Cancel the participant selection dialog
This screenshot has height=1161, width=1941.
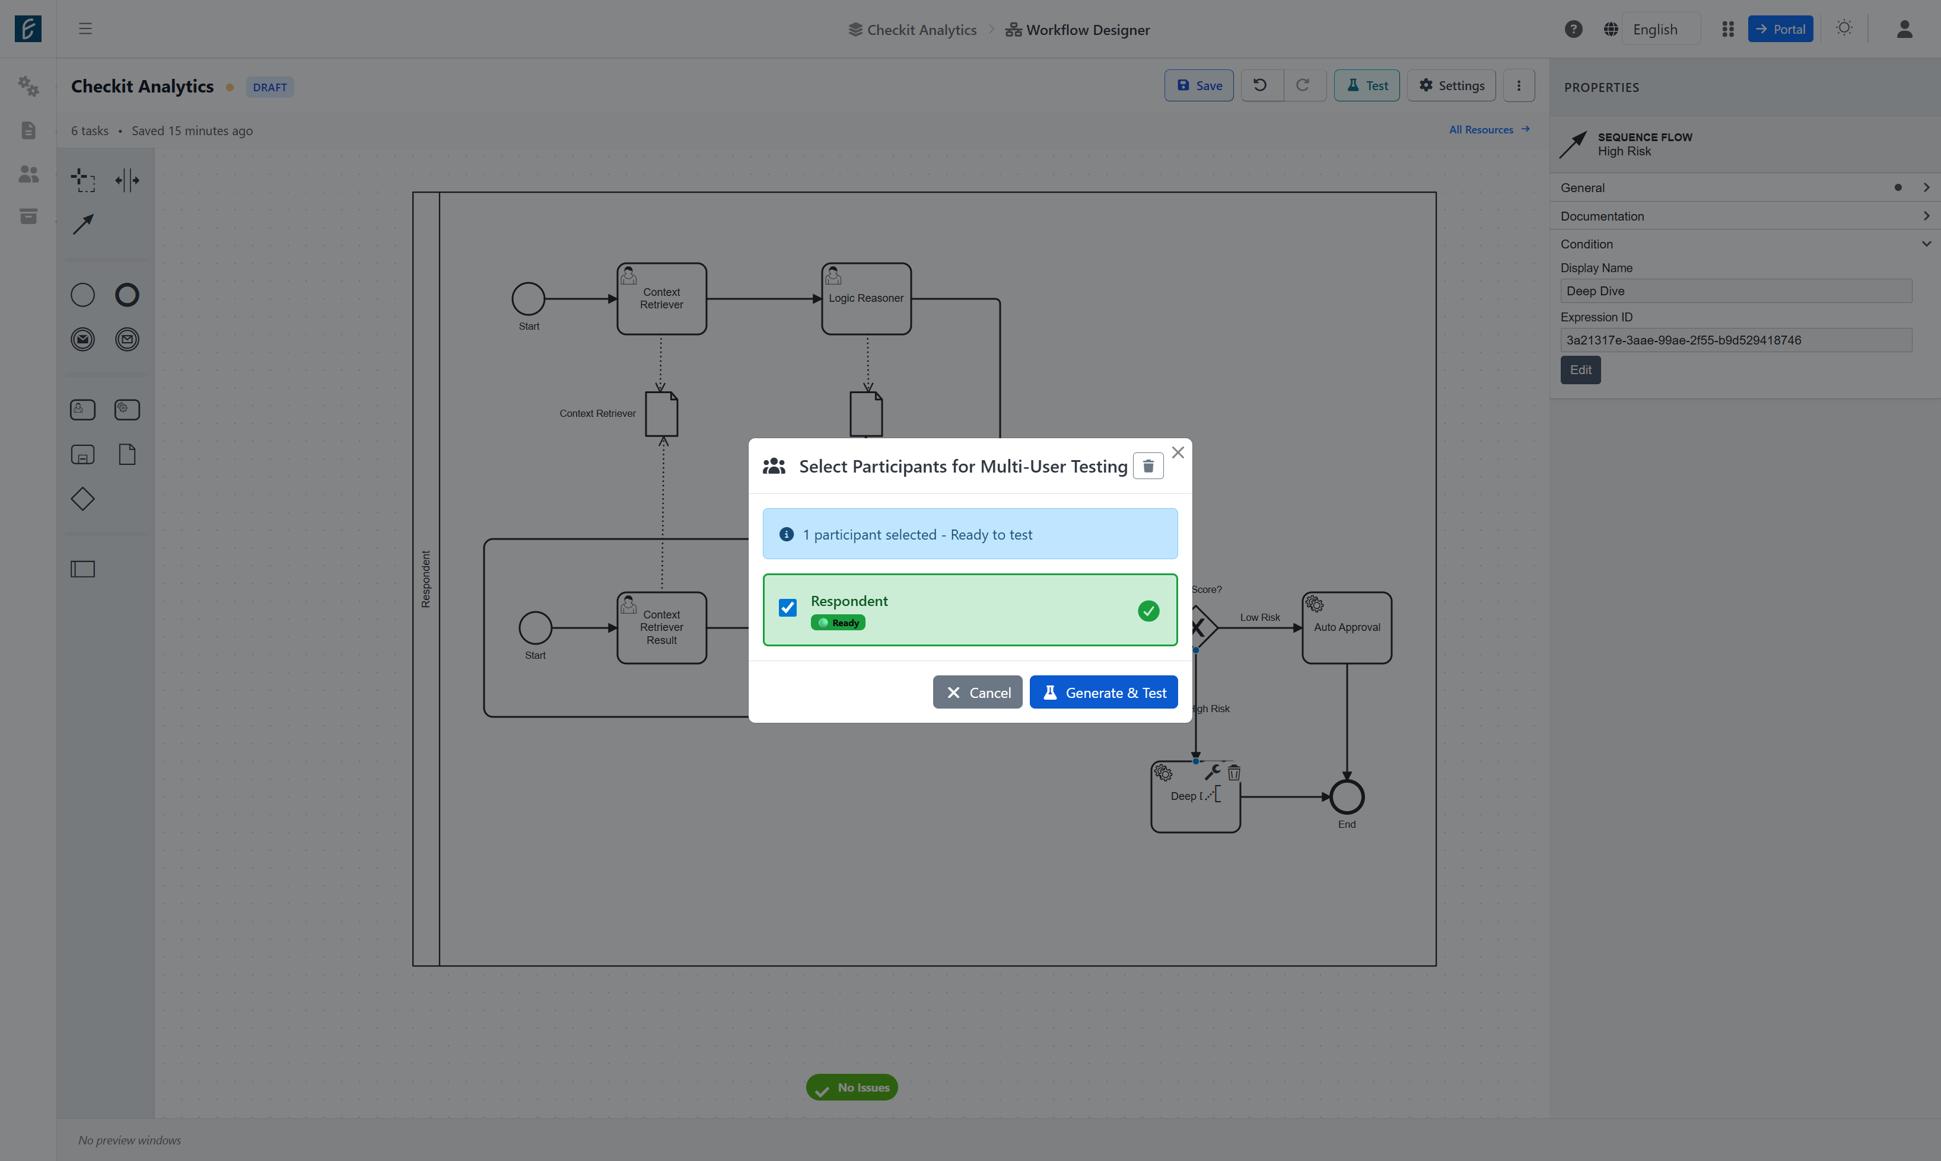977,693
